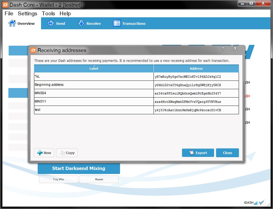This screenshot has height=209, width=273.
Task: Select the Beginning address label
Action: (x=94, y=85)
